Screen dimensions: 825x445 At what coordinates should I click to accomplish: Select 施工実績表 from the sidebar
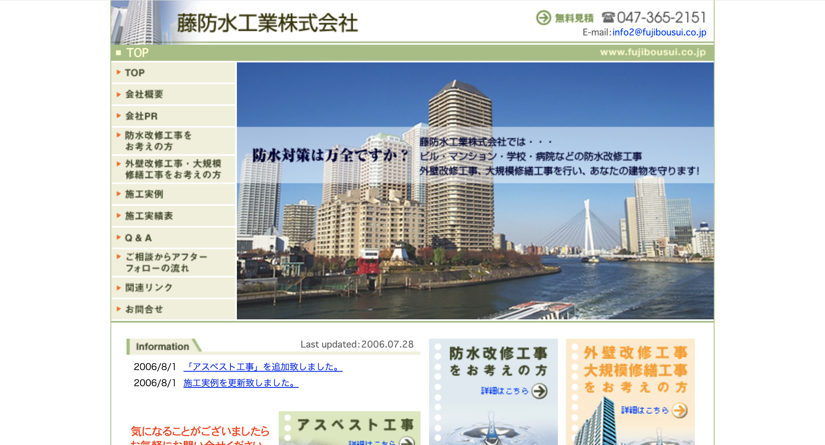pyautogui.click(x=149, y=216)
